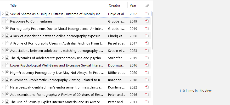
Task: Open PDF icon for Charig et al. 2020
Action: point(147,36)
